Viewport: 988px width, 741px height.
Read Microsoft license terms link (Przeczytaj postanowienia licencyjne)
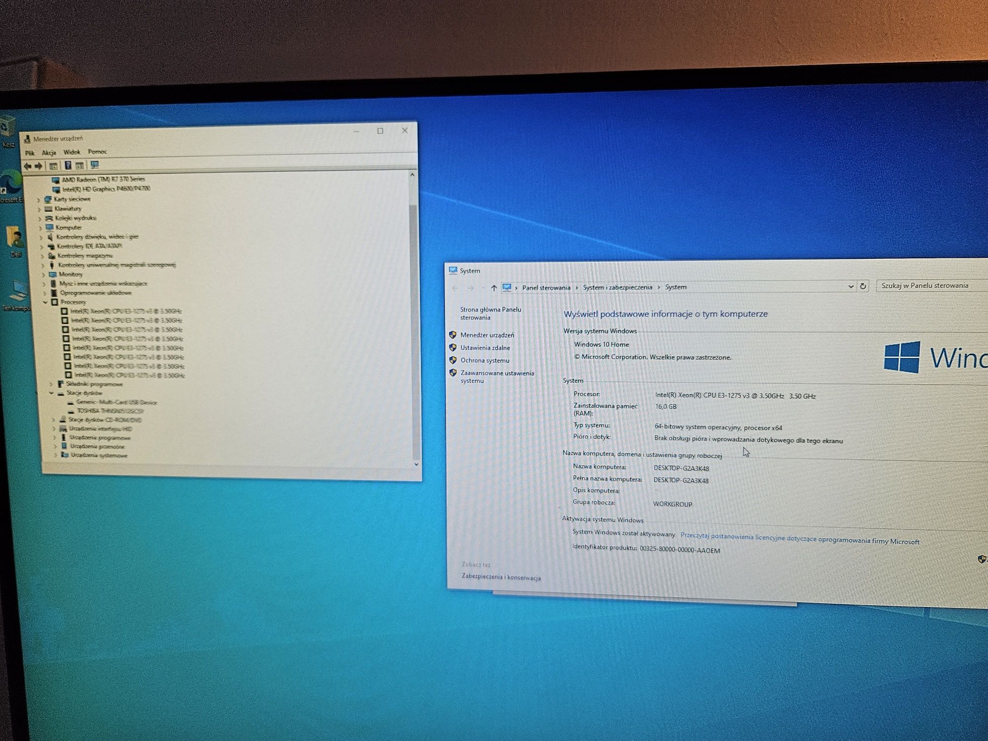coord(800,539)
